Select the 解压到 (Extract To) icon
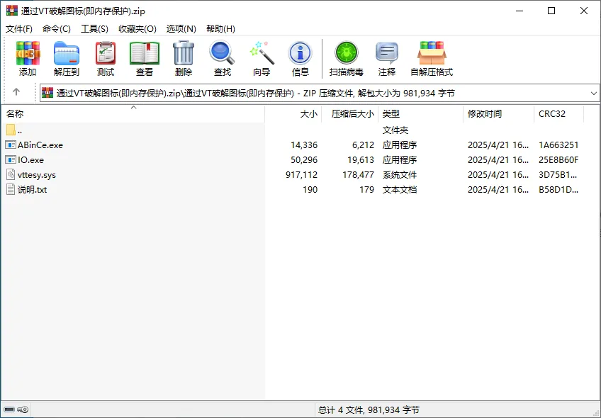This screenshot has height=418, width=601. click(x=66, y=57)
